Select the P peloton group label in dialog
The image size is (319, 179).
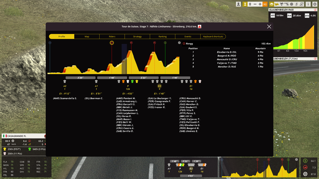coord(128,86)
